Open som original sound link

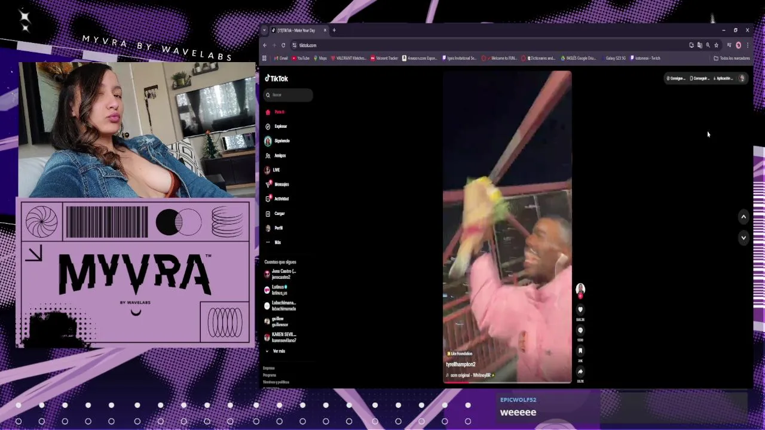tap(470, 375)
